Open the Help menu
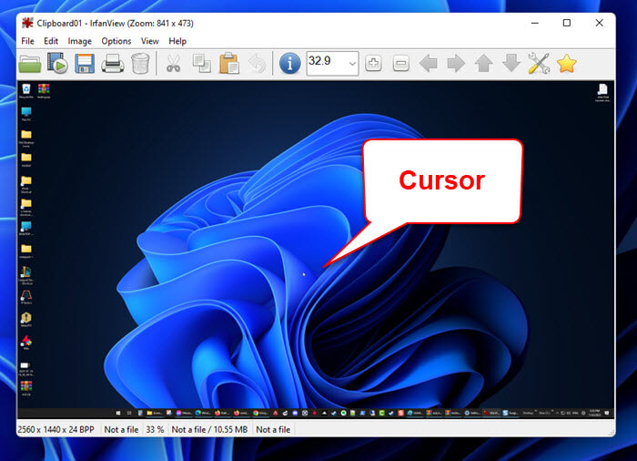The width and height of the screenshot is (637, 461). tap(177, 41)
